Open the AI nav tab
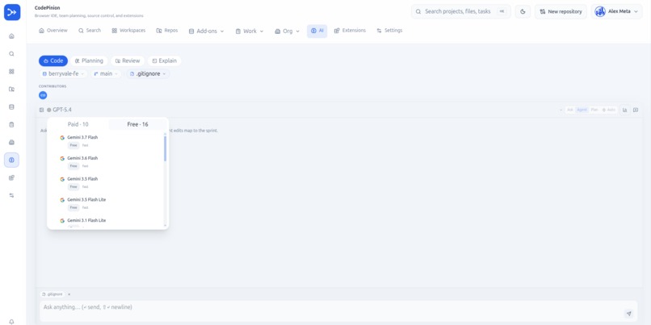This screenshot has width=651, height=325. pos(317,31)
